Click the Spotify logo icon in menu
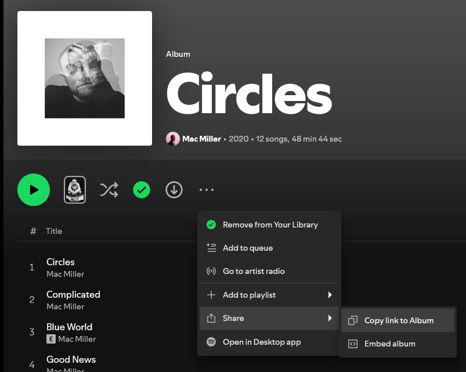Viewport: 466px width, 372px height. (x=211, y=342)
